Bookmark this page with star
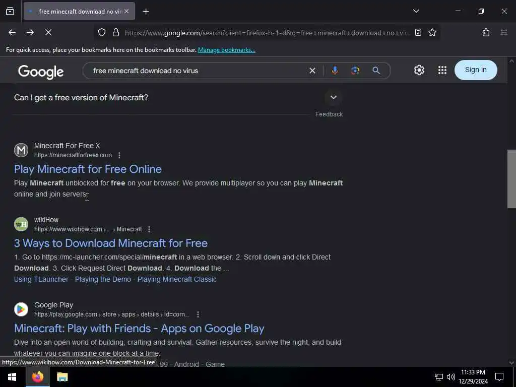Viewport: 516px width, 387px height. [x=432, y=32]
